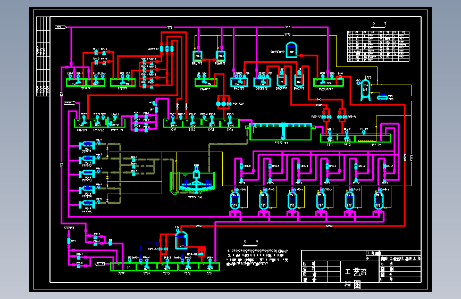
Task: Select the green five-compartment tank at bottom
Action: coord(165,267)
